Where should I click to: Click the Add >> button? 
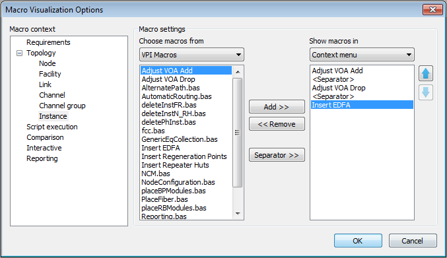[x=277, y=107]
